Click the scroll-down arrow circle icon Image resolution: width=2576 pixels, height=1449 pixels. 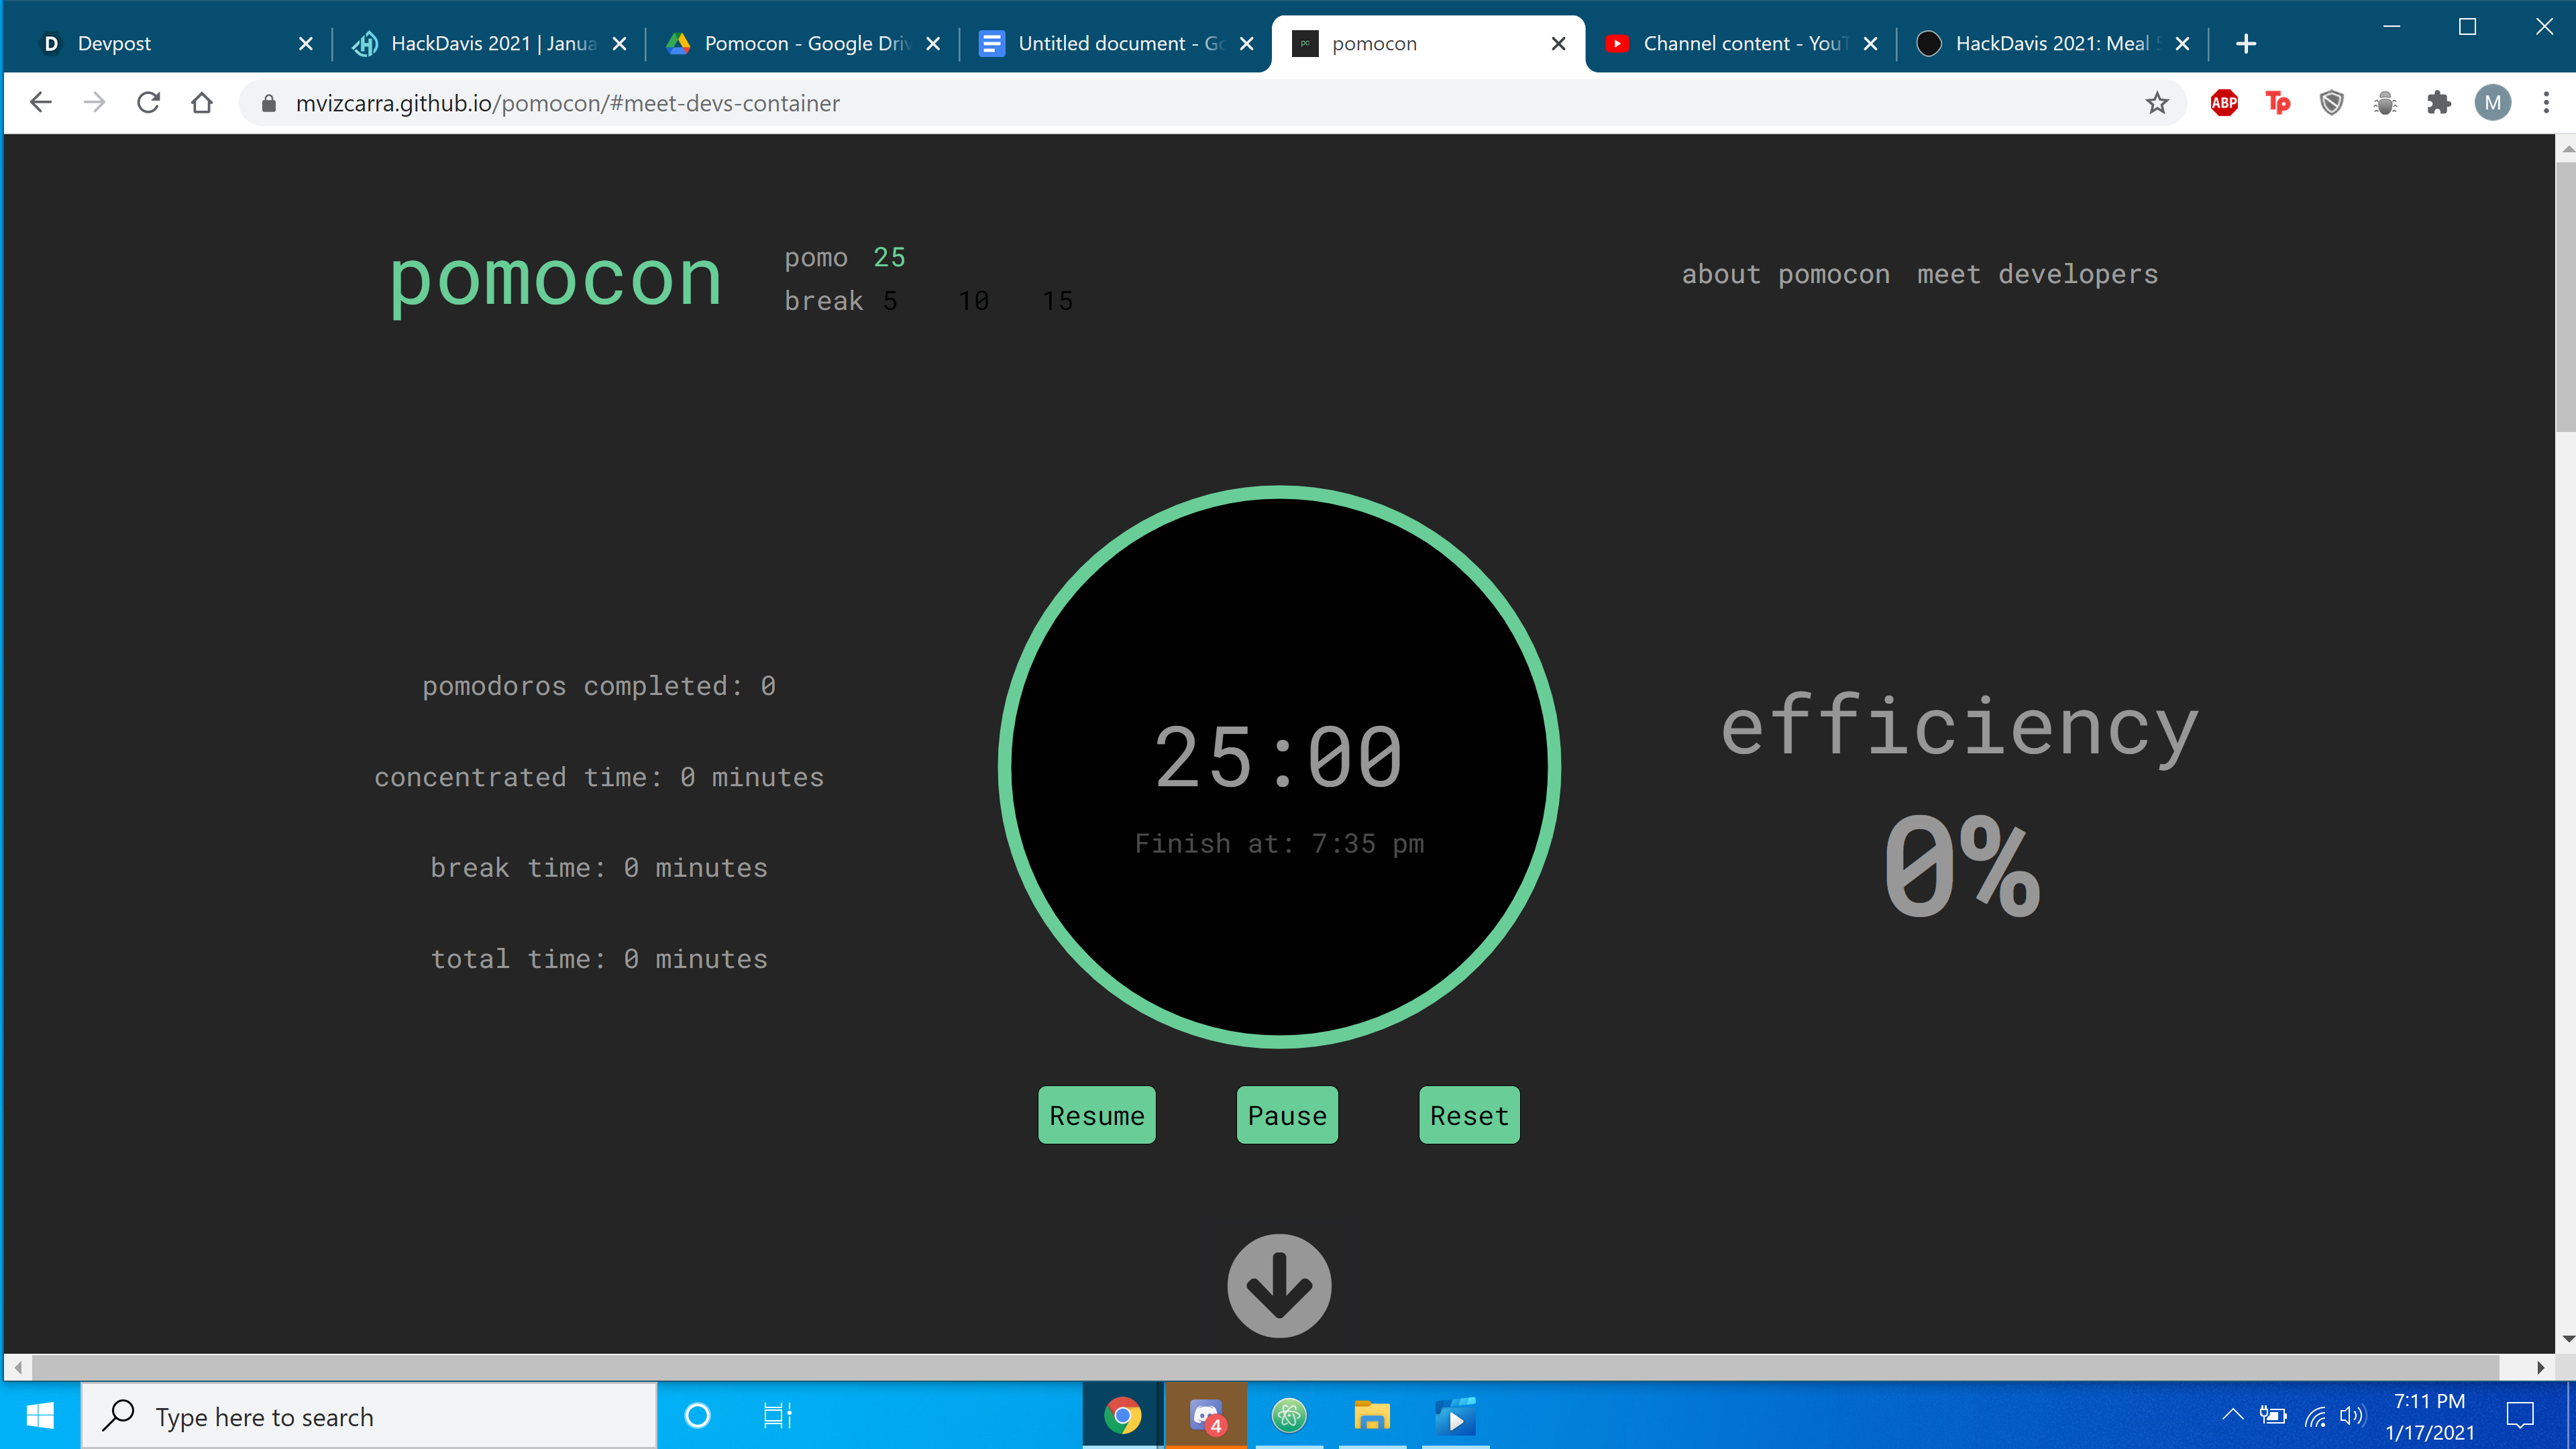(x=1279, y=1285)
